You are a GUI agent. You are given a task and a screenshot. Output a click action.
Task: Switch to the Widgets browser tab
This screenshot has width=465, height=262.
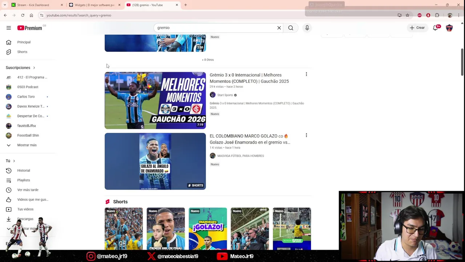94,5
